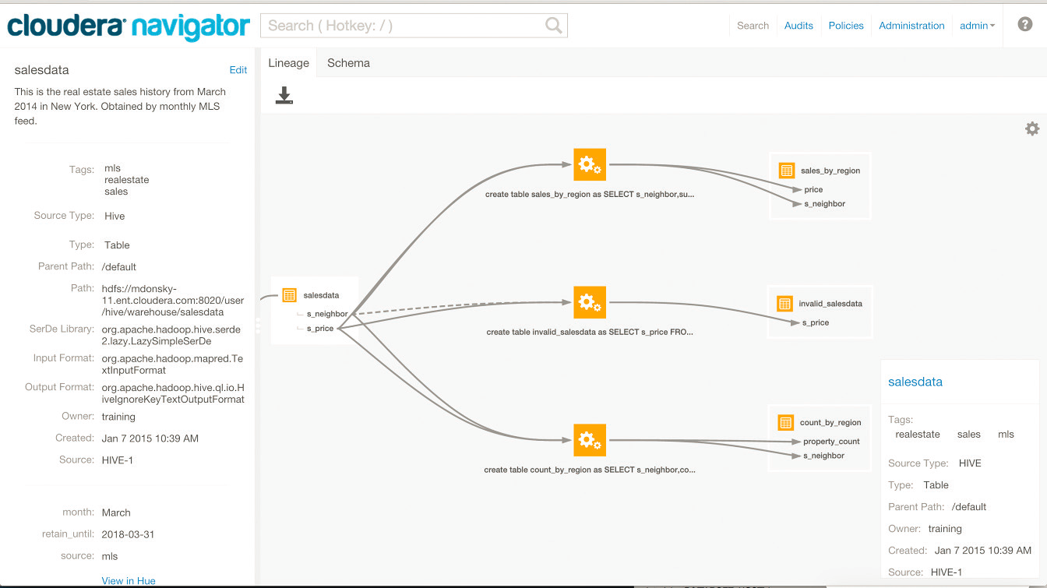The width and height of the screenshot is (1047, 588).
Task: Select the invalid_salesdata operation gear node
Action: [x=589, y=302]
